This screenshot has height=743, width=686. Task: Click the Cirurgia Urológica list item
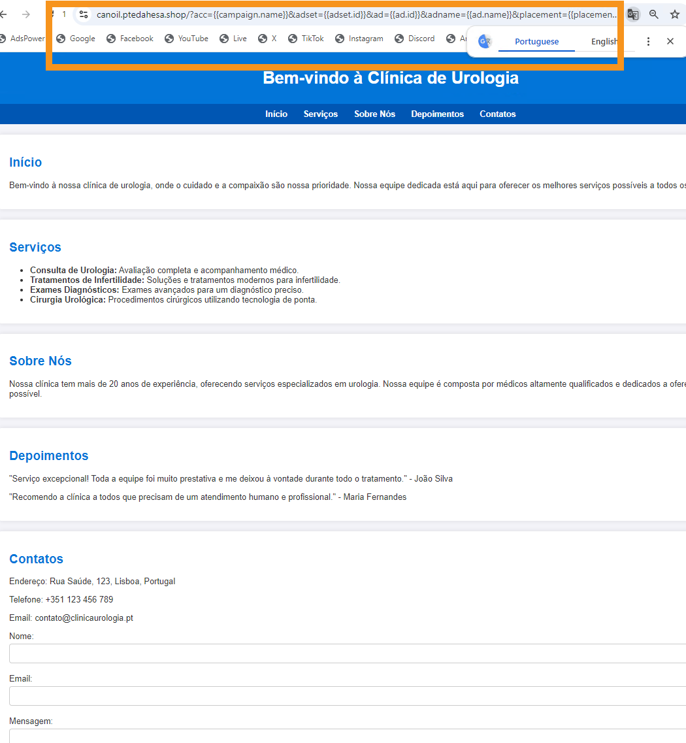[x=173, y=300]
